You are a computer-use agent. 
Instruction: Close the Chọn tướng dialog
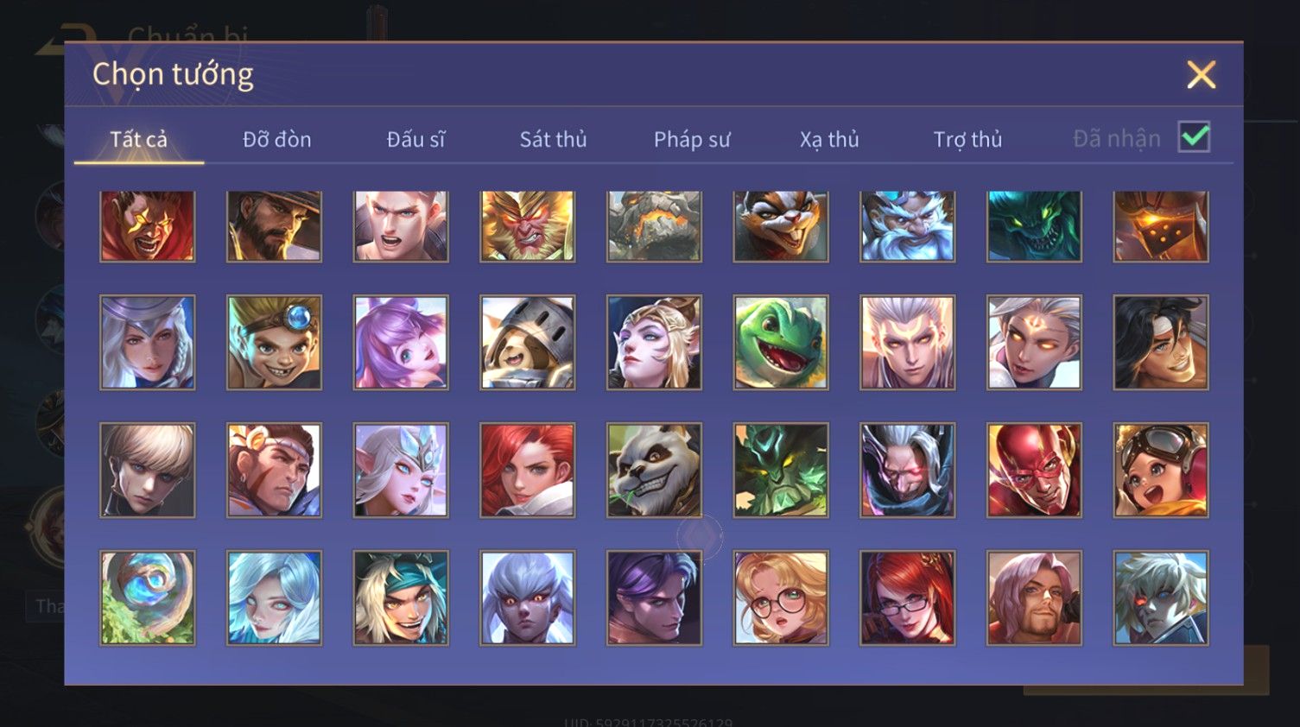(x=1201, y=75)
